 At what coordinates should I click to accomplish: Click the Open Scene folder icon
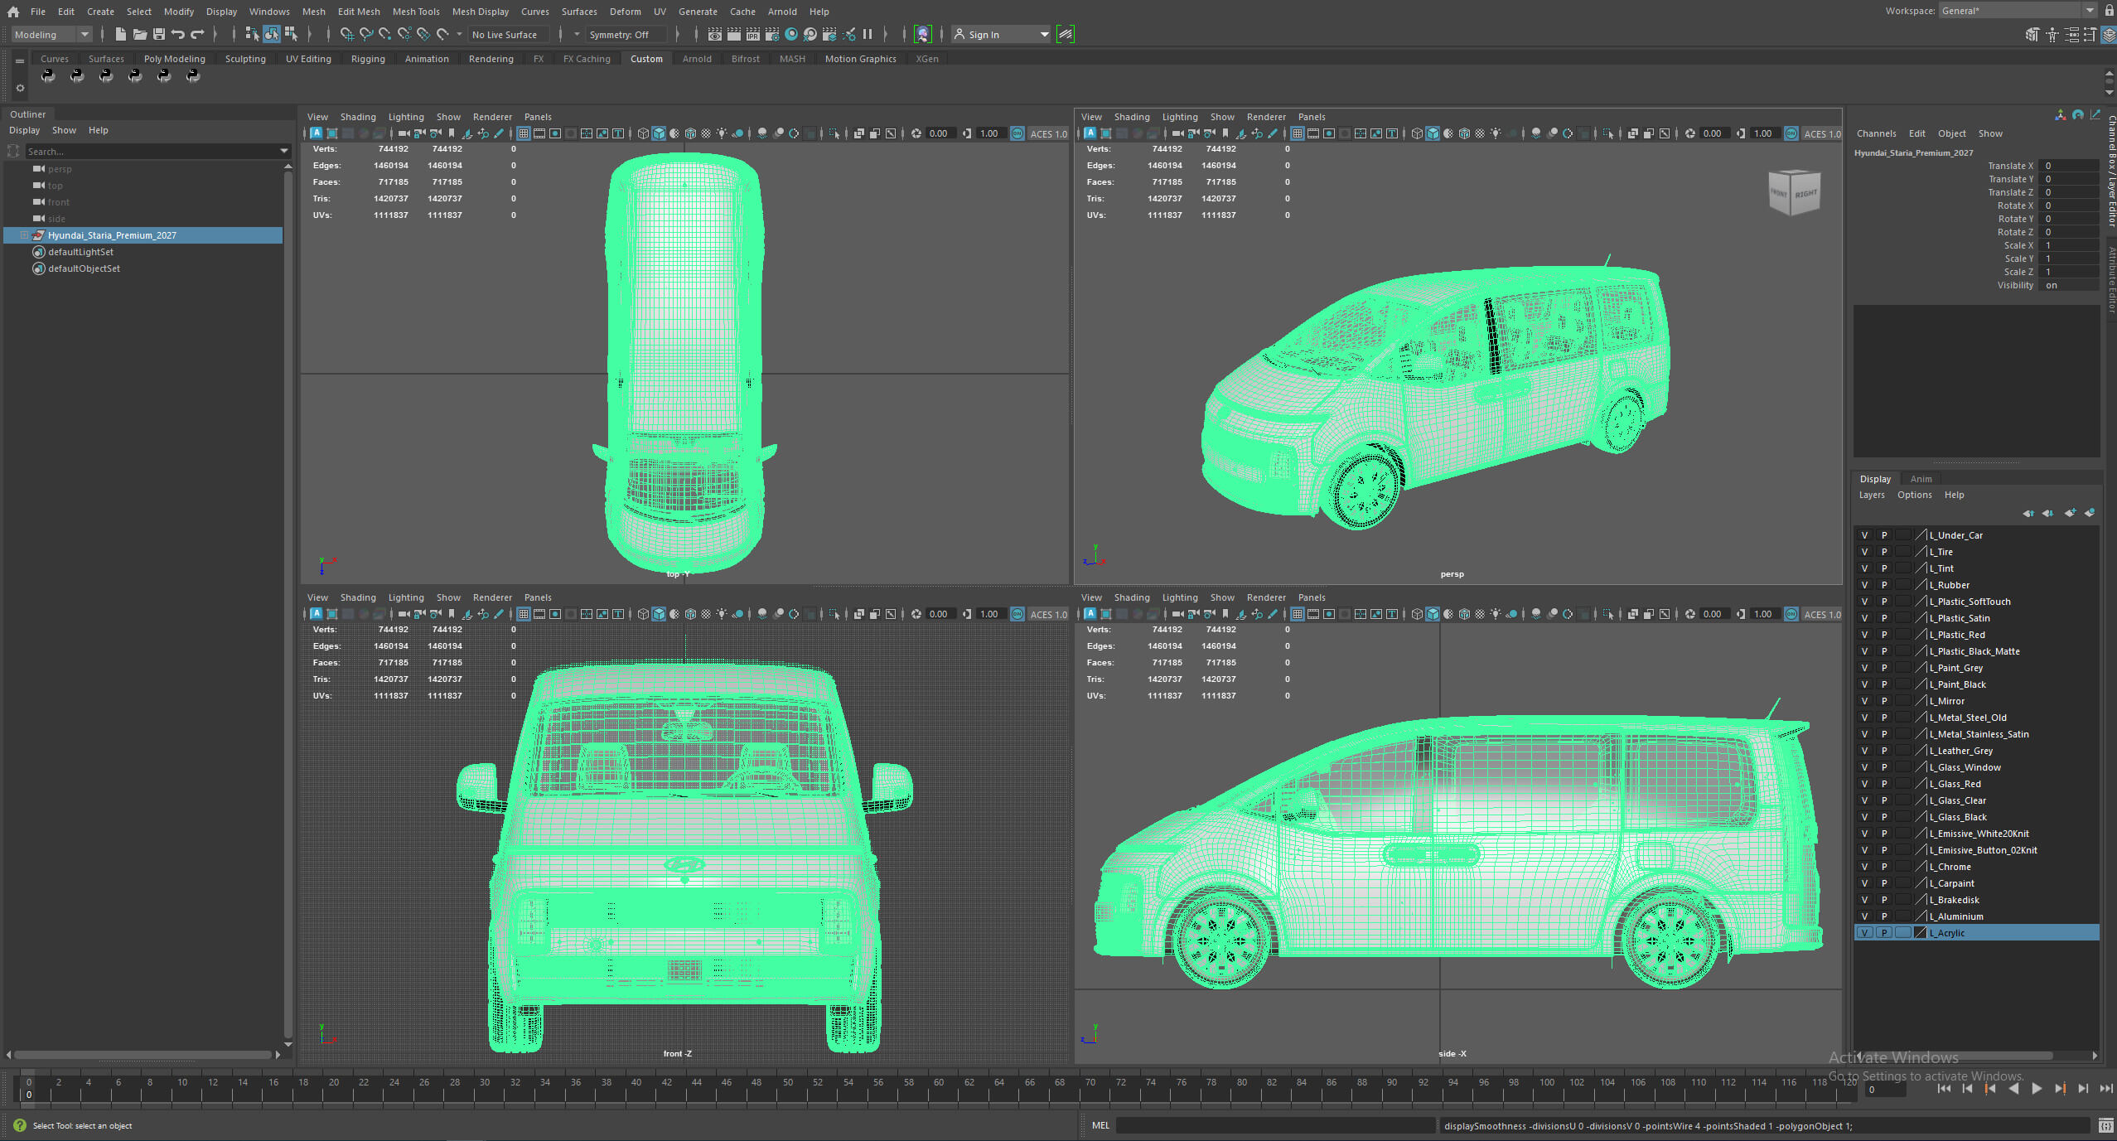(140, 34)
